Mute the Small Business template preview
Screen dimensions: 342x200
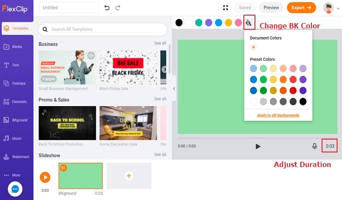[91, 56]
